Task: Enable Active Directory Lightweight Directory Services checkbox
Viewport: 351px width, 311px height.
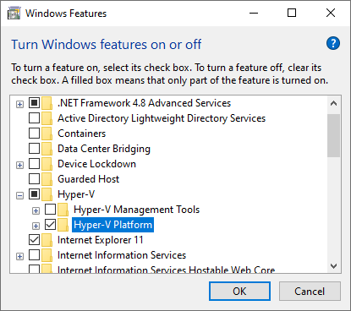Action: click(x=34, y=118)
